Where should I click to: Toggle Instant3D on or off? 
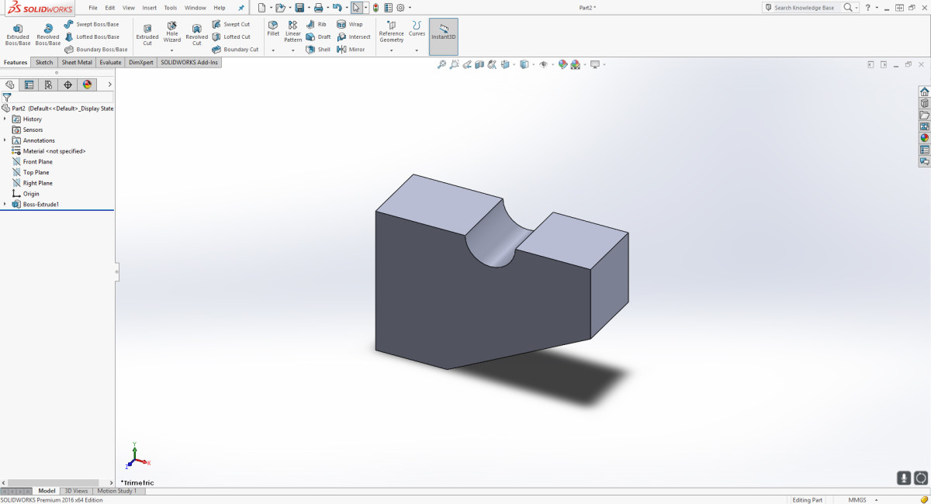[x=443, y=35]
